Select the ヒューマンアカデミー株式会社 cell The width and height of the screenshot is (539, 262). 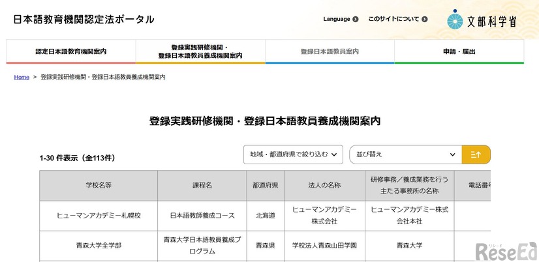324,216
